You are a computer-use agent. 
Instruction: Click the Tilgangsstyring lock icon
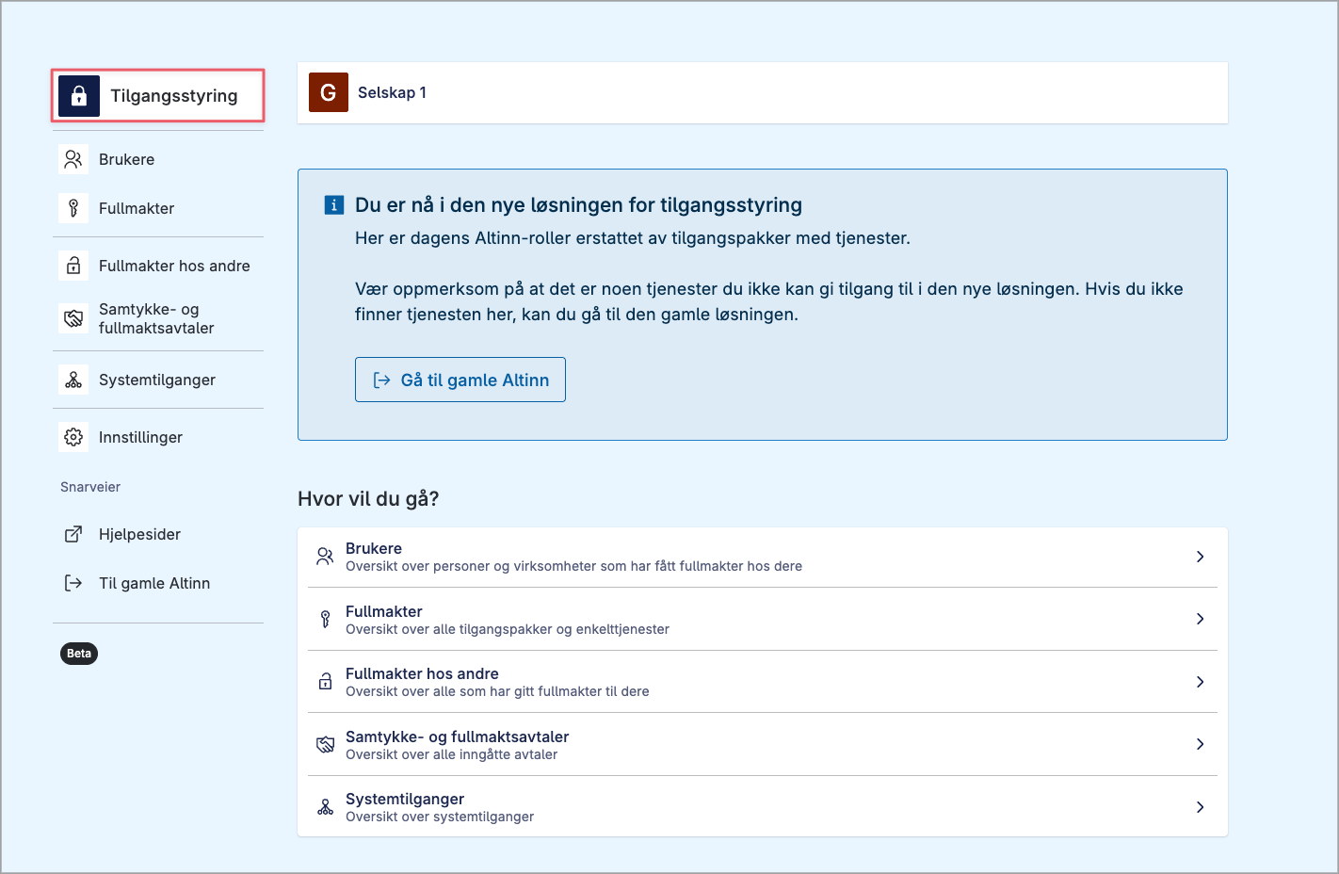click(x=79, y=96)
